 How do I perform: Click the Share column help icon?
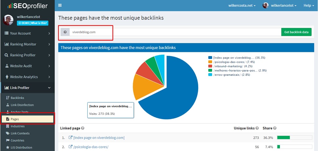[x=275, y=128]
